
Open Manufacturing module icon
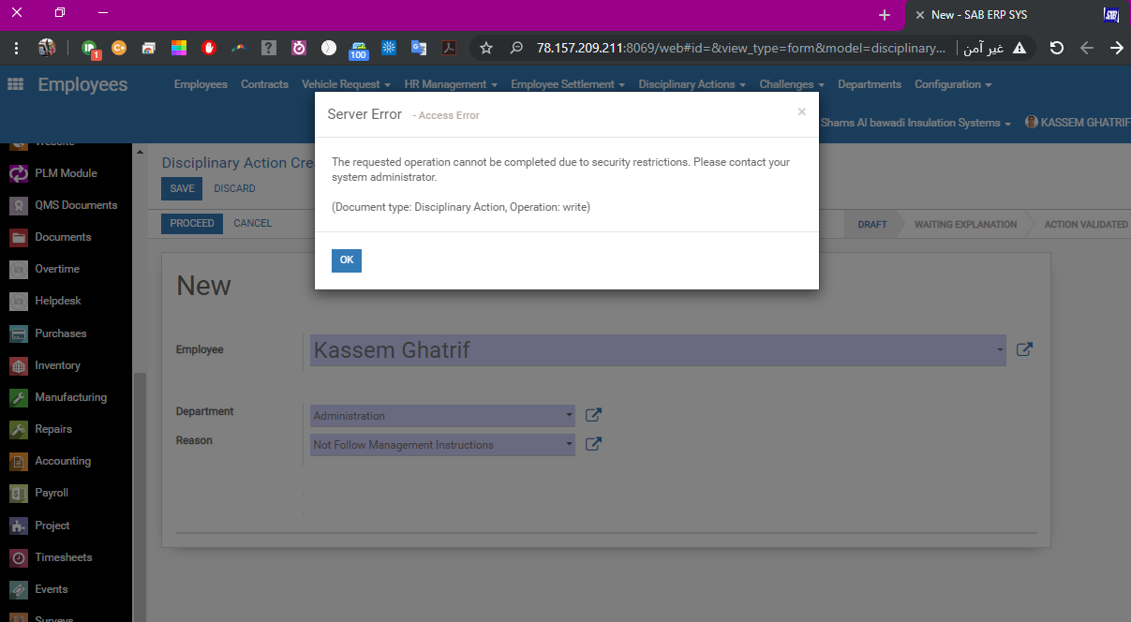19,397
